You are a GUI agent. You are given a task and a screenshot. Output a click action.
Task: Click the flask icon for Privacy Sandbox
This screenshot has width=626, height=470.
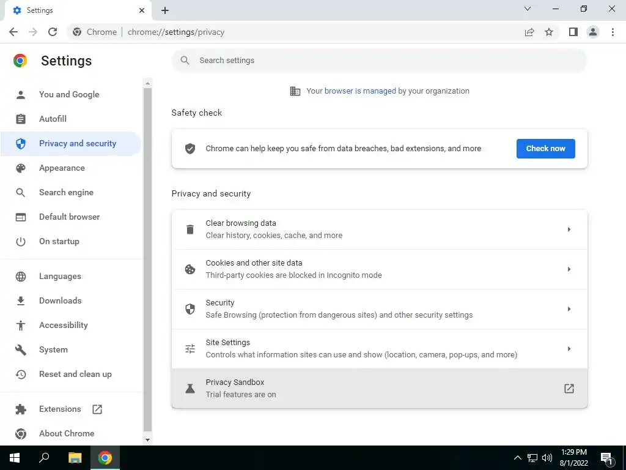click(x=190, y=389)
